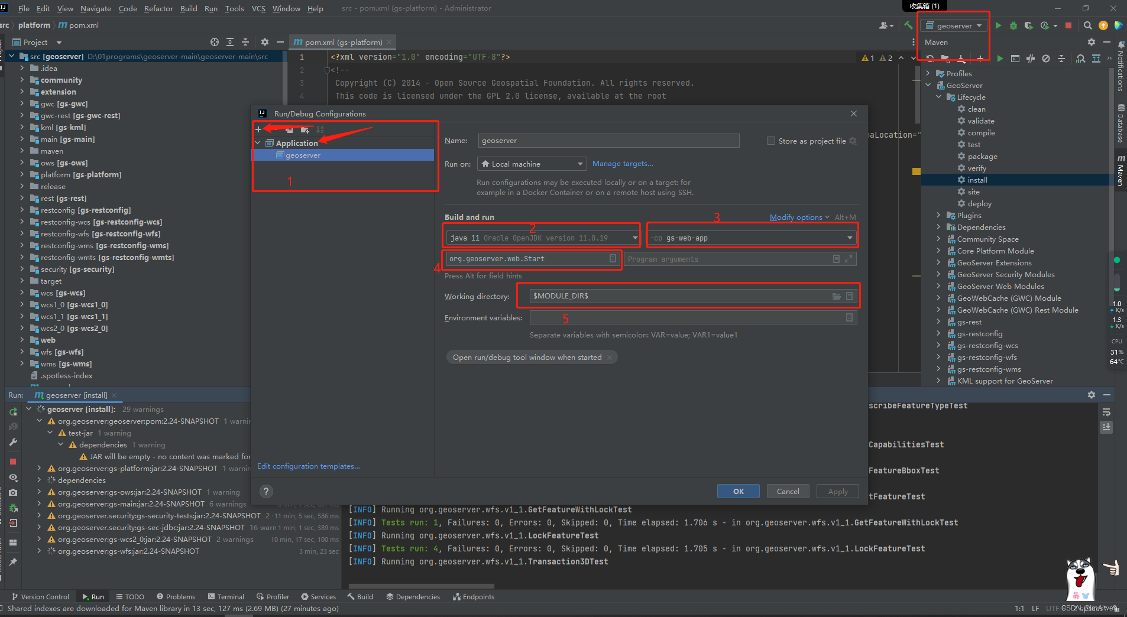The height and width of the screenshot is (617, 1127).
Task: Expand the Profiles node in Maven panel
Action: coord(928,73)
